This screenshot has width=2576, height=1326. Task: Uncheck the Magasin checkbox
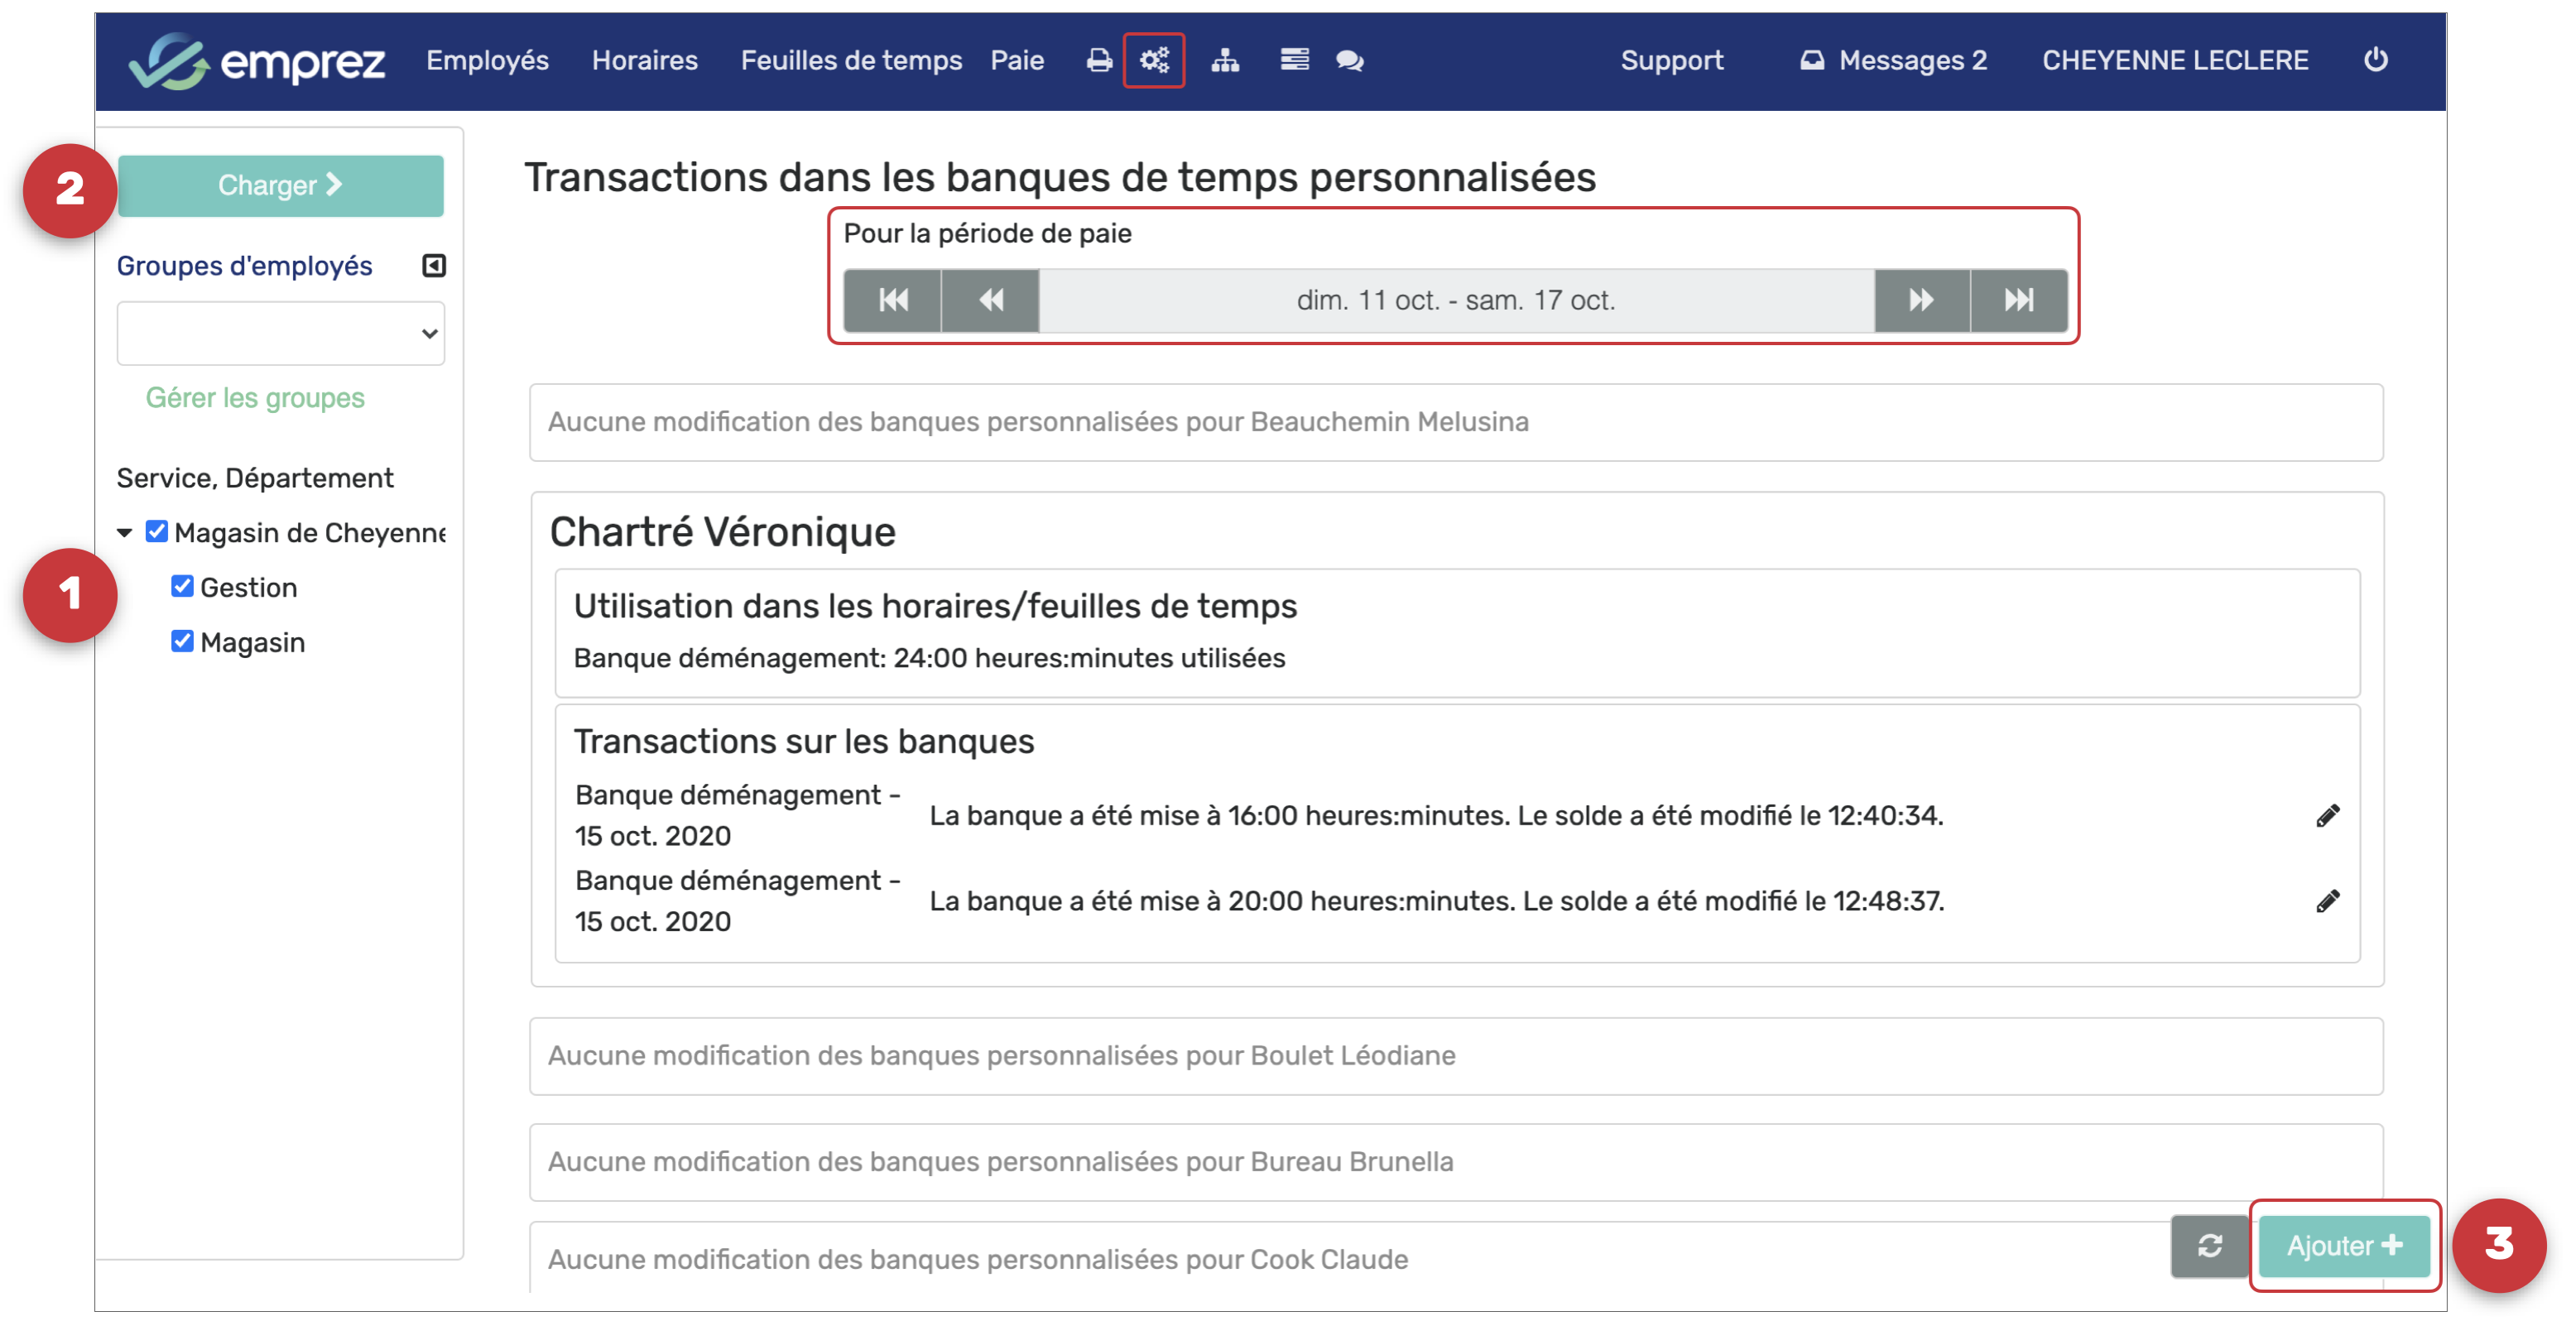coord(182,641)
